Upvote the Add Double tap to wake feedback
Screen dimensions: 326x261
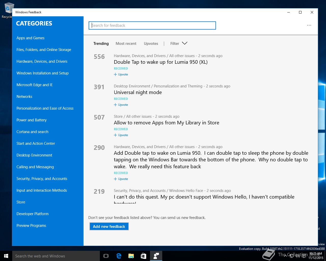click(x=121, y=179)
